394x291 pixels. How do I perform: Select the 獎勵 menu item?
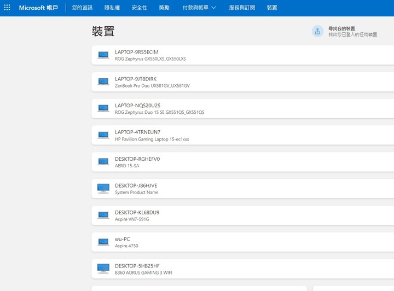(164, 8)
